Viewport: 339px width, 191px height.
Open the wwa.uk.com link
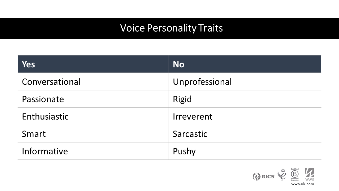[302, 184]
